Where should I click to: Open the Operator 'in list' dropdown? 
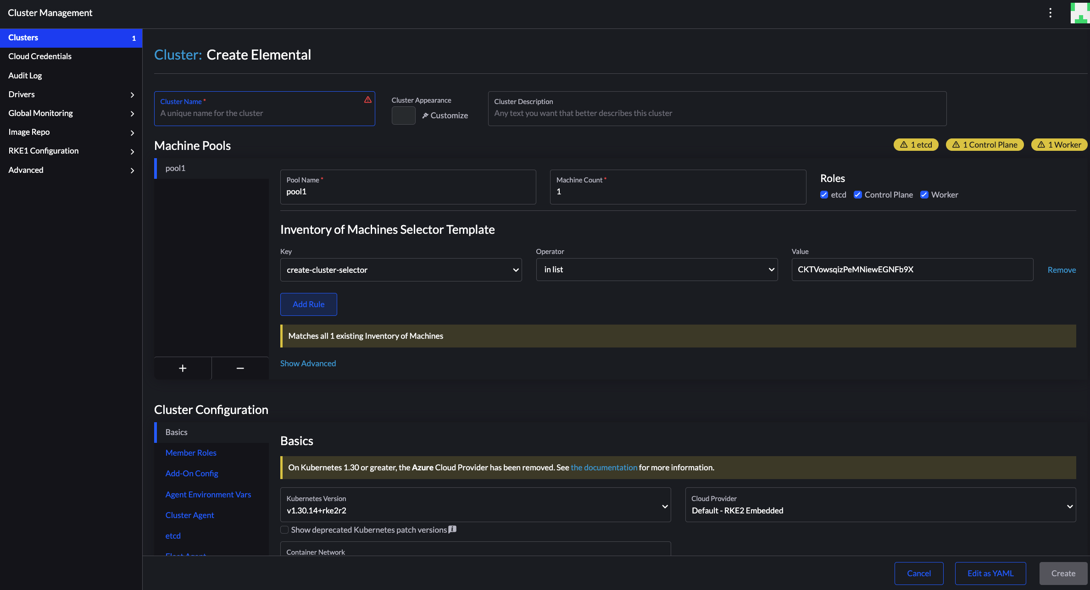pos(656,270)
